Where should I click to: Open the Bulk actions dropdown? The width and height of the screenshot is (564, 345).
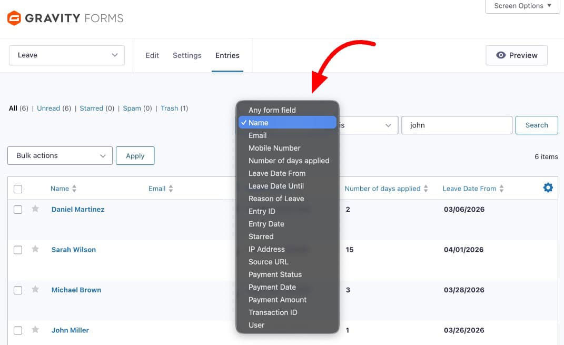point(60,156)
